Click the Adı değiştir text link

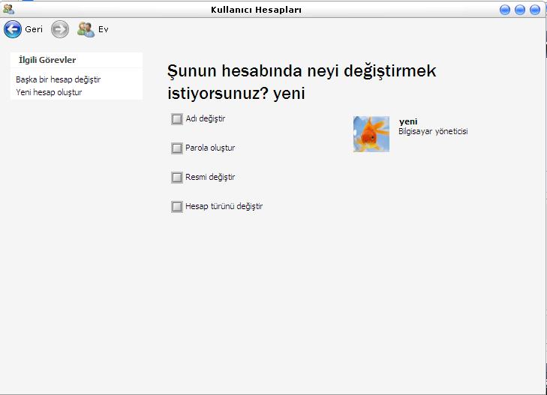206,118
